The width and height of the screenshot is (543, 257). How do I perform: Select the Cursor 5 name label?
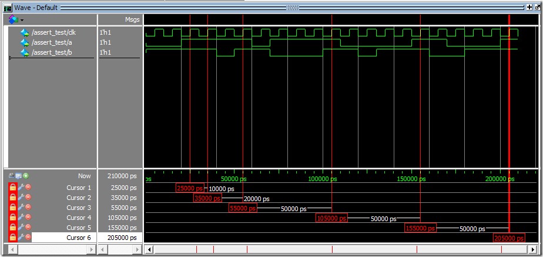pyautogui.click(x=79, y=228)
